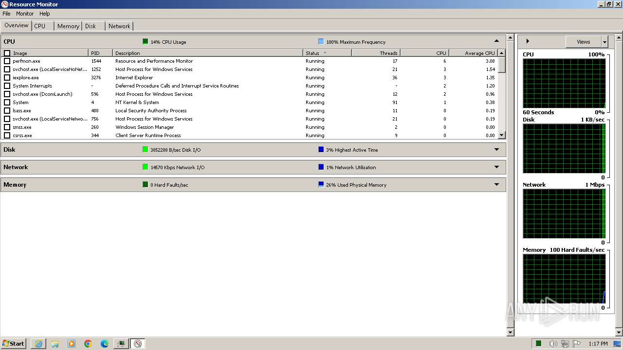Screen dimensions: 623x350
Task: Toggle the select-all Image header checkbox
Action: (7, 53)
